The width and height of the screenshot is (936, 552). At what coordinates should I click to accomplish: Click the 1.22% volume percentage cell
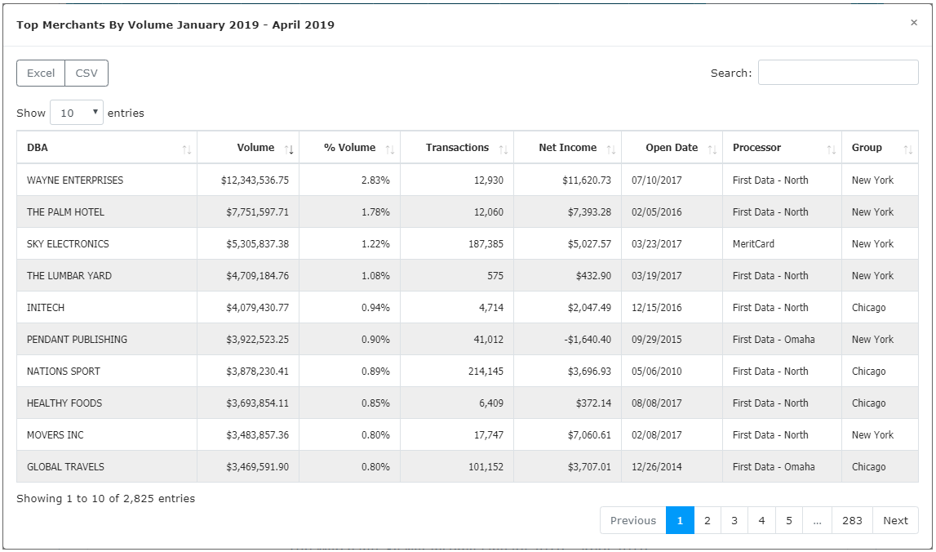[x=375, y=243]
